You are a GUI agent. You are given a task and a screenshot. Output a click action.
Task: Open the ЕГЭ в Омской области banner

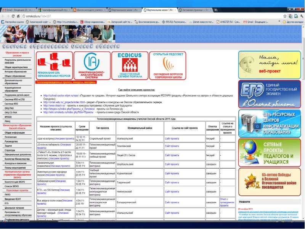pyautogui.click(x=270, y=94)
